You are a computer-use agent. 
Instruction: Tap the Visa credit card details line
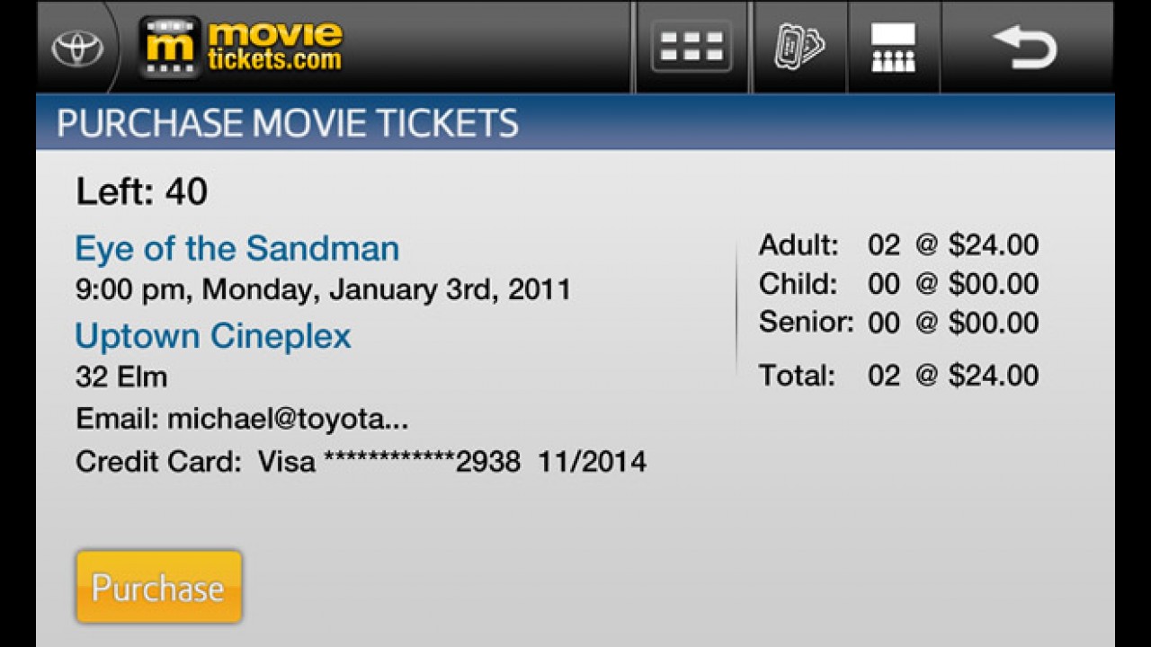pos(361,462)
